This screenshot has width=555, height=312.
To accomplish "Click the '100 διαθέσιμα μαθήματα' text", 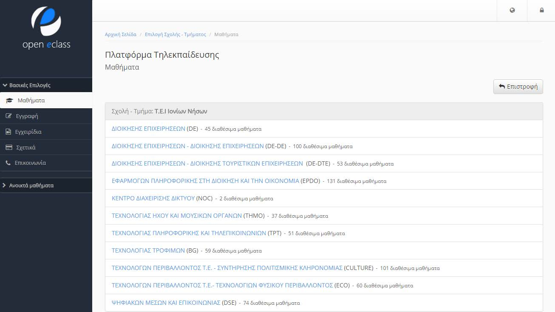I will (323, 146).
